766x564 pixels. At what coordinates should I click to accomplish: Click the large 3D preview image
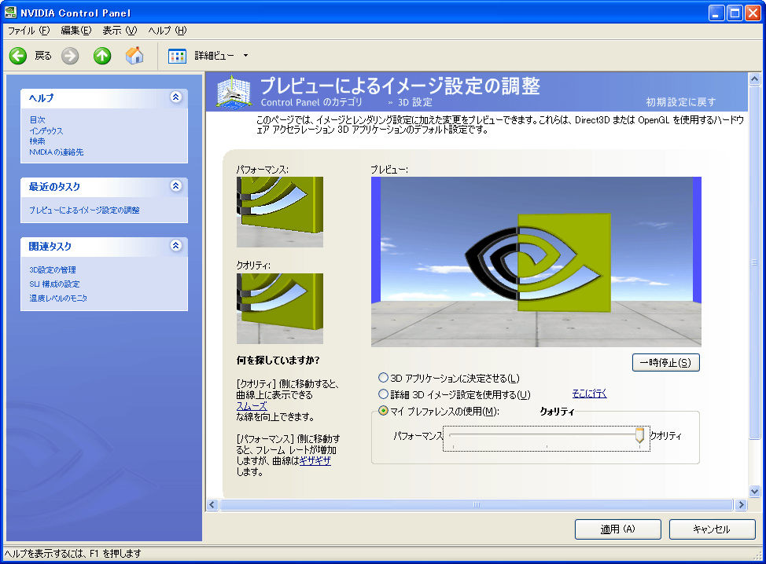pos(536,262)
